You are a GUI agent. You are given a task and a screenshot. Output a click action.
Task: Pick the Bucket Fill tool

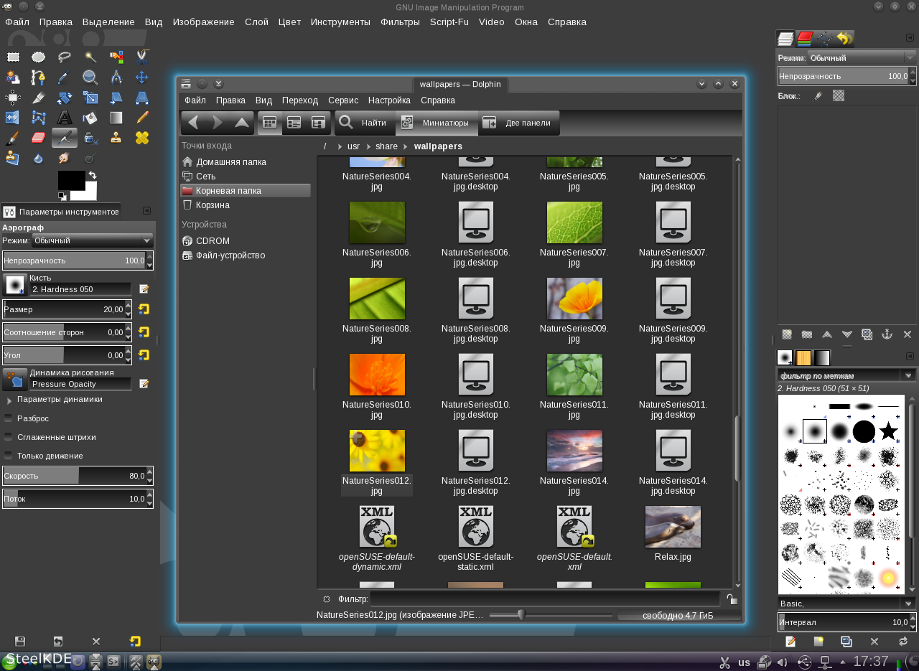point(90,118)
